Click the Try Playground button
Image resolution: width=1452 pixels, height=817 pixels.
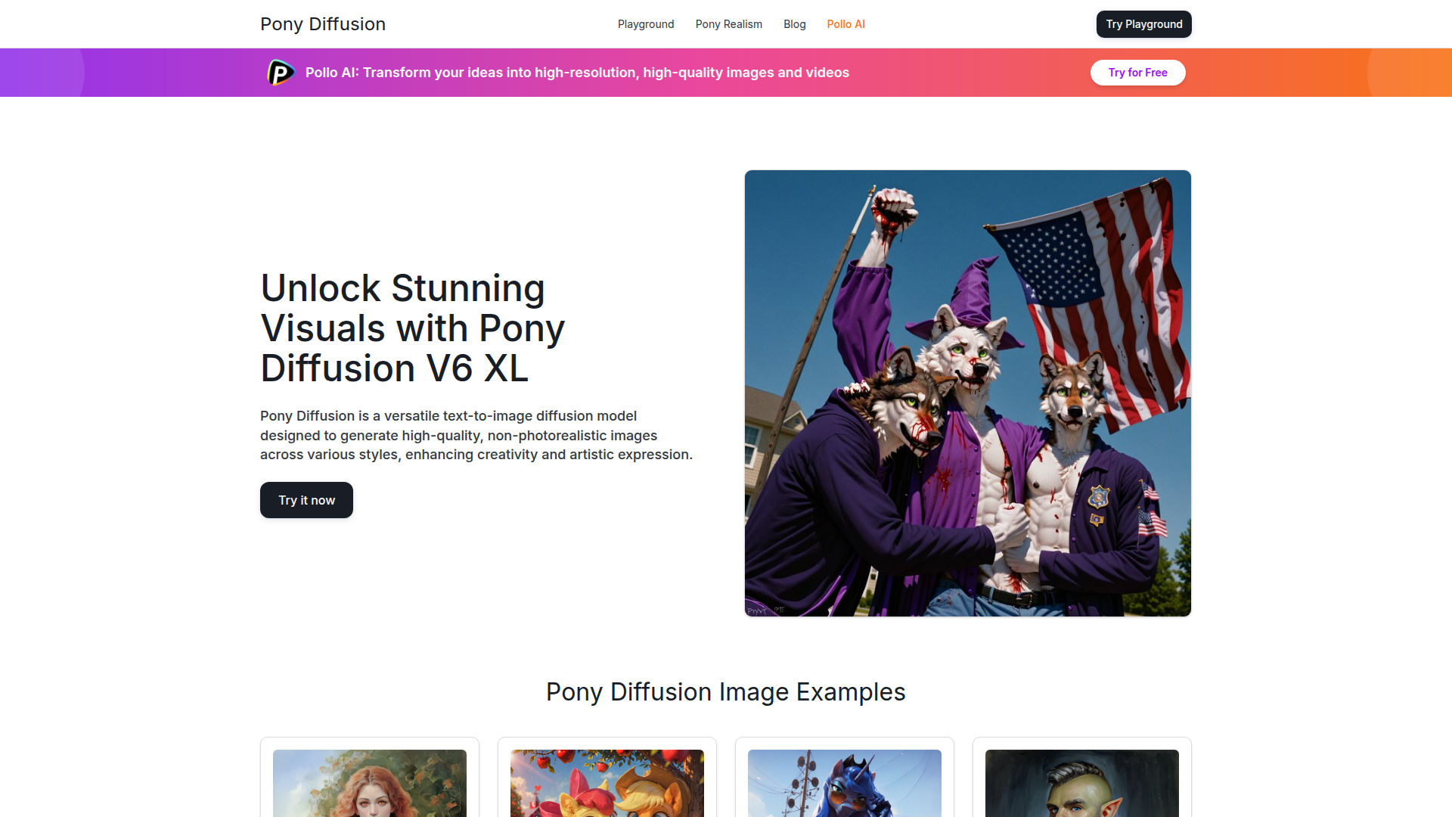click(x=1144, y=24)
